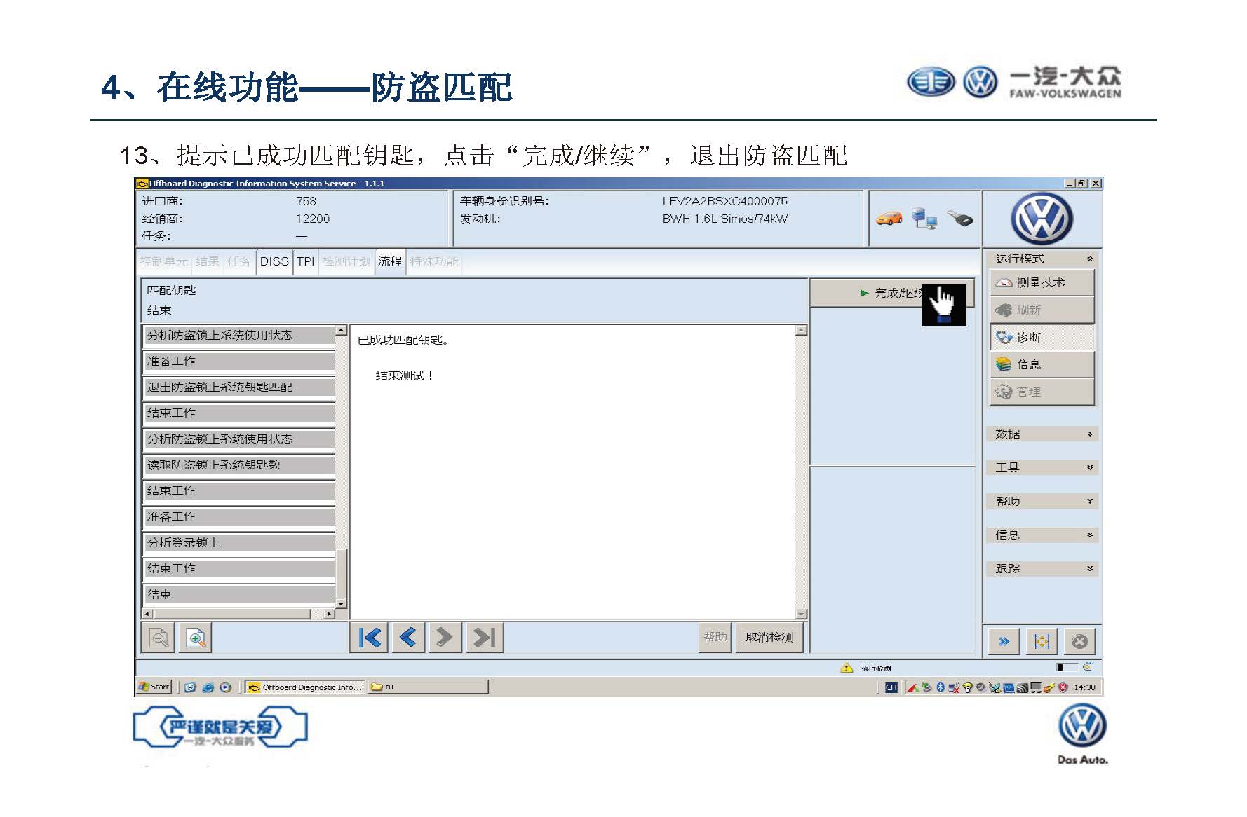The image size is (1247, 817).
Task: Click the zoom in magnifier icon
Action: coord(196,638)
